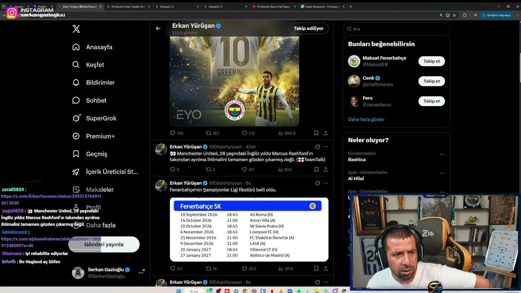Go back with the arrow beside Erkan Yürüşan
Viewport: 521px width, 293px height.
158,28
